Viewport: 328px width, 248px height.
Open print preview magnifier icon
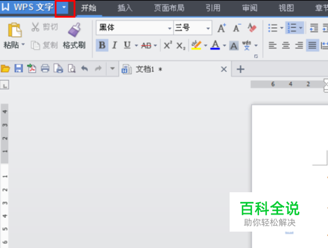tap(72, 68)
